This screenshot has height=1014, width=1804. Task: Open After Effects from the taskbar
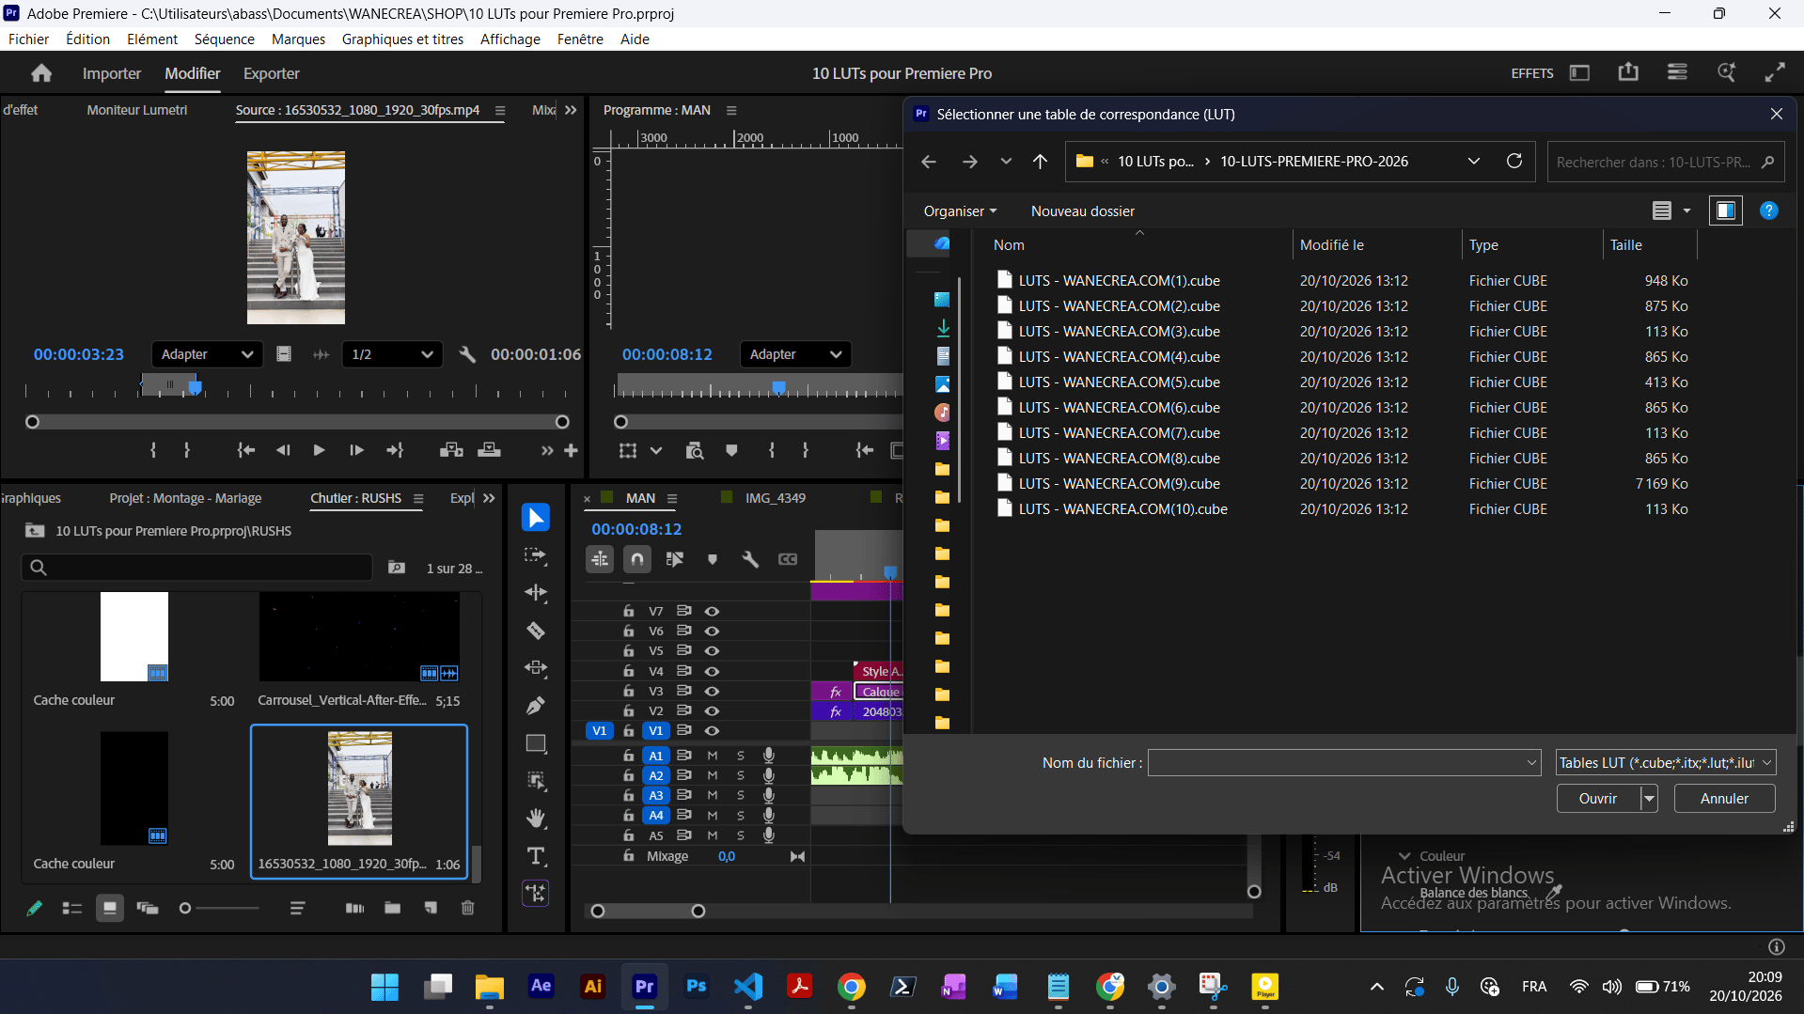tap(541, 986)
